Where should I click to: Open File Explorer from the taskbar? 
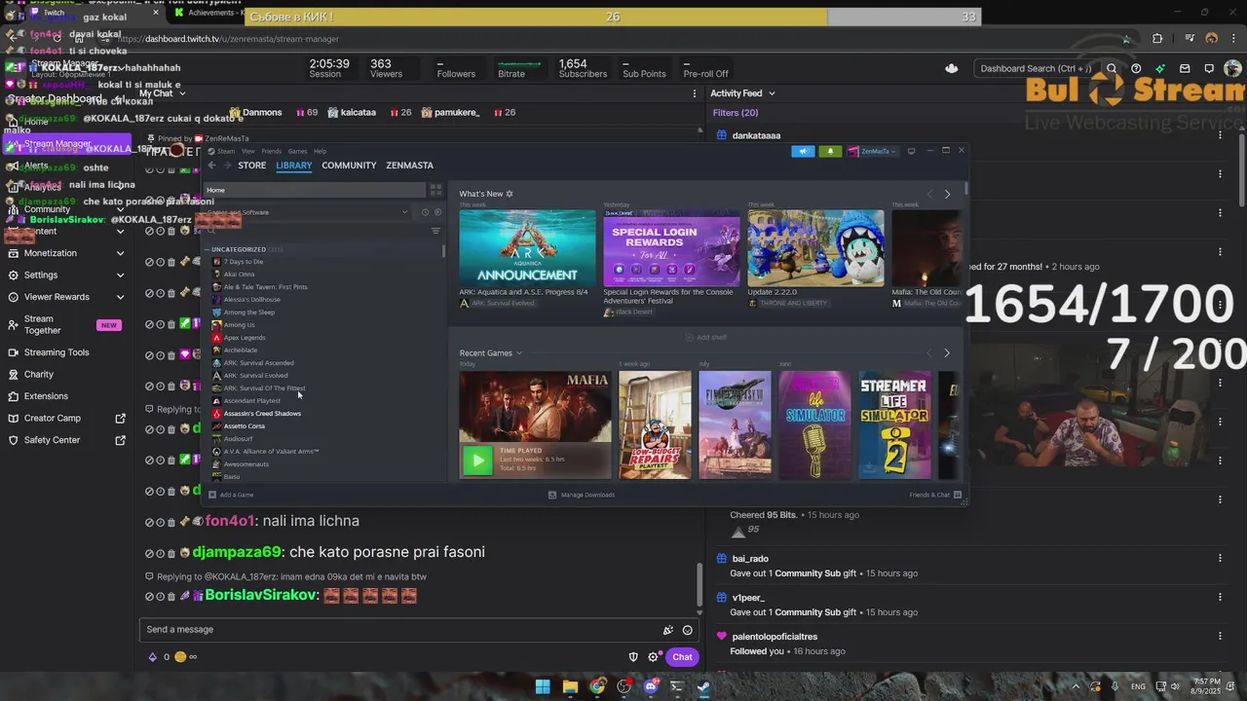(570, 686)
